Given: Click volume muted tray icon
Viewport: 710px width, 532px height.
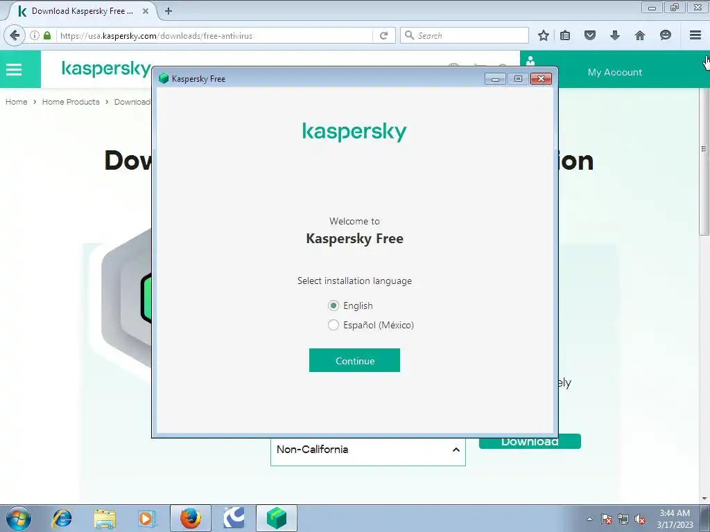Looking at the screenshot, I should [x=640, y=519].
